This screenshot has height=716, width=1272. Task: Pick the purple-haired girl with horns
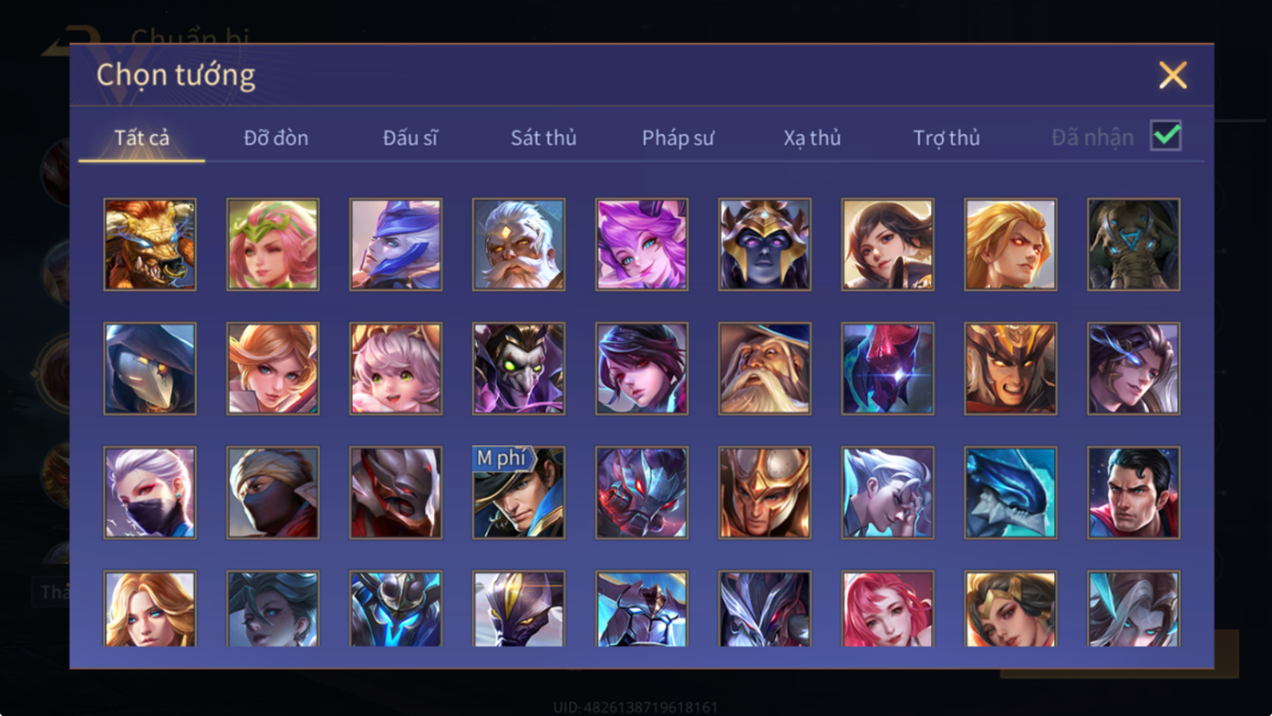point(642,245)
